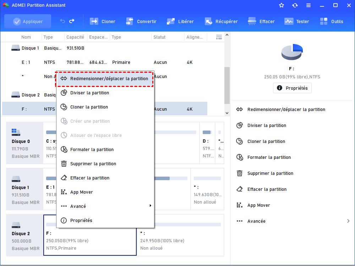The width and height of the screenshot is (355, 266).
Task: Select the 249.95GB unallocated block on Disque 2
Action: tap(180, 235)
